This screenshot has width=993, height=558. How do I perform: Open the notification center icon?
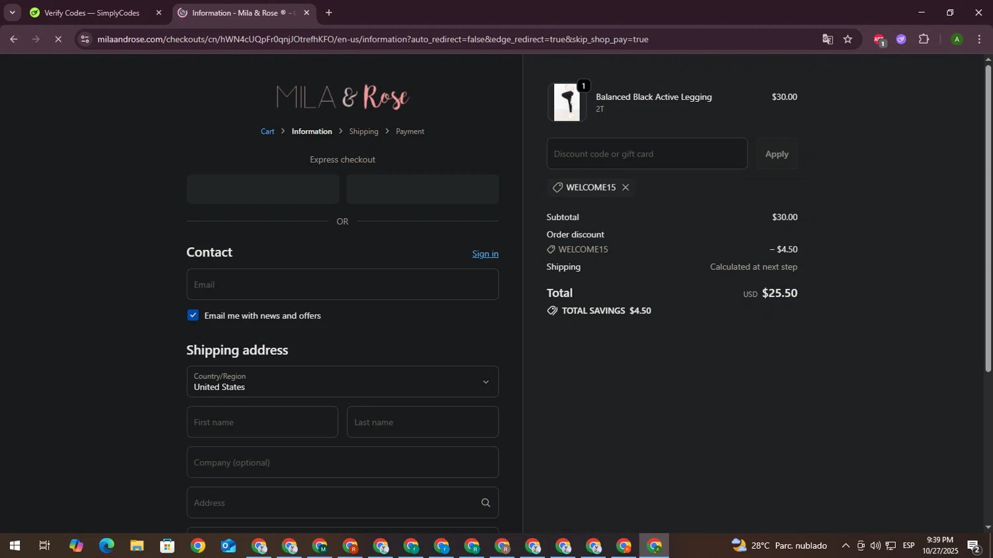(x=974, y=545)
